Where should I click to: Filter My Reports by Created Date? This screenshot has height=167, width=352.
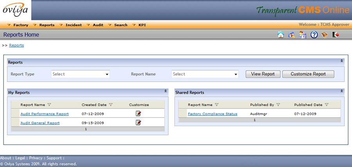click(111, 105)
